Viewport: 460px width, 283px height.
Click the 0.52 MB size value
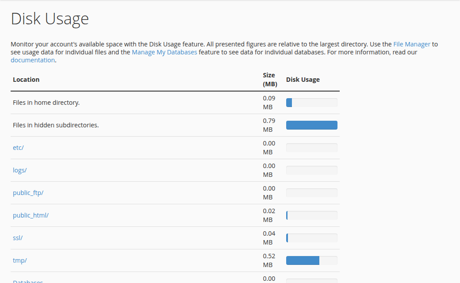(269, 260)
